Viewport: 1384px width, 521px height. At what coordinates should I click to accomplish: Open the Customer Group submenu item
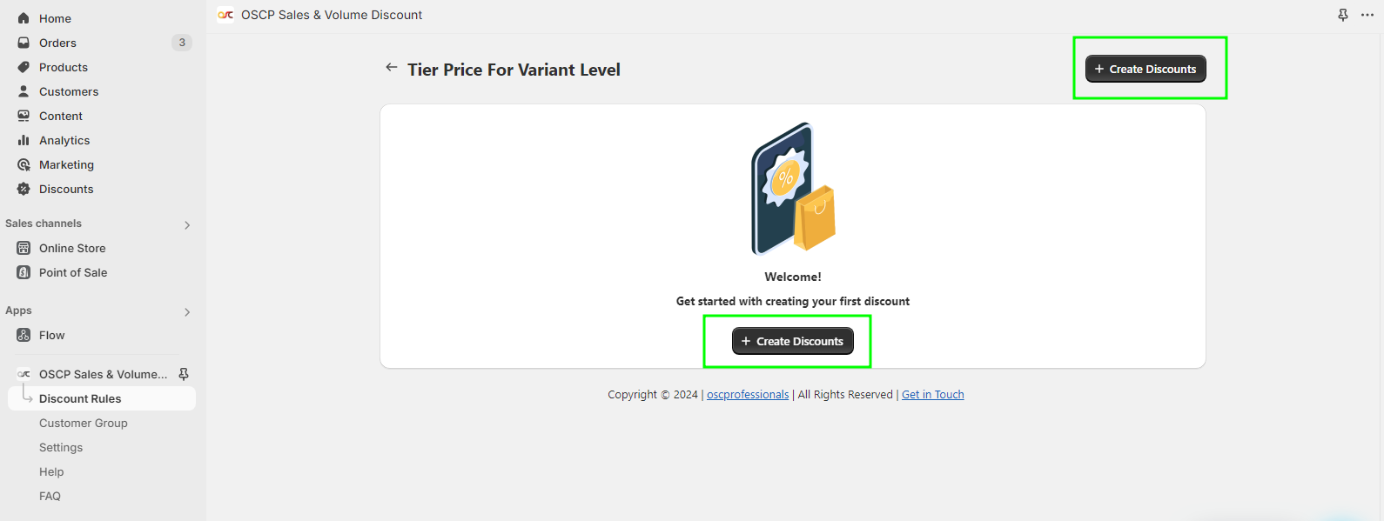tap(84, 423)
